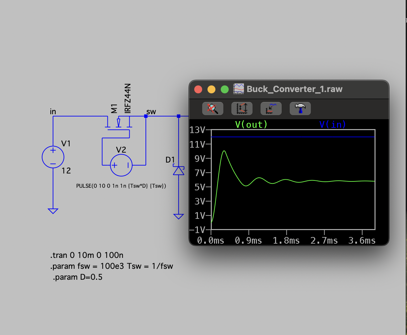Select the blue V(in) trace label

tap(332, 124)
